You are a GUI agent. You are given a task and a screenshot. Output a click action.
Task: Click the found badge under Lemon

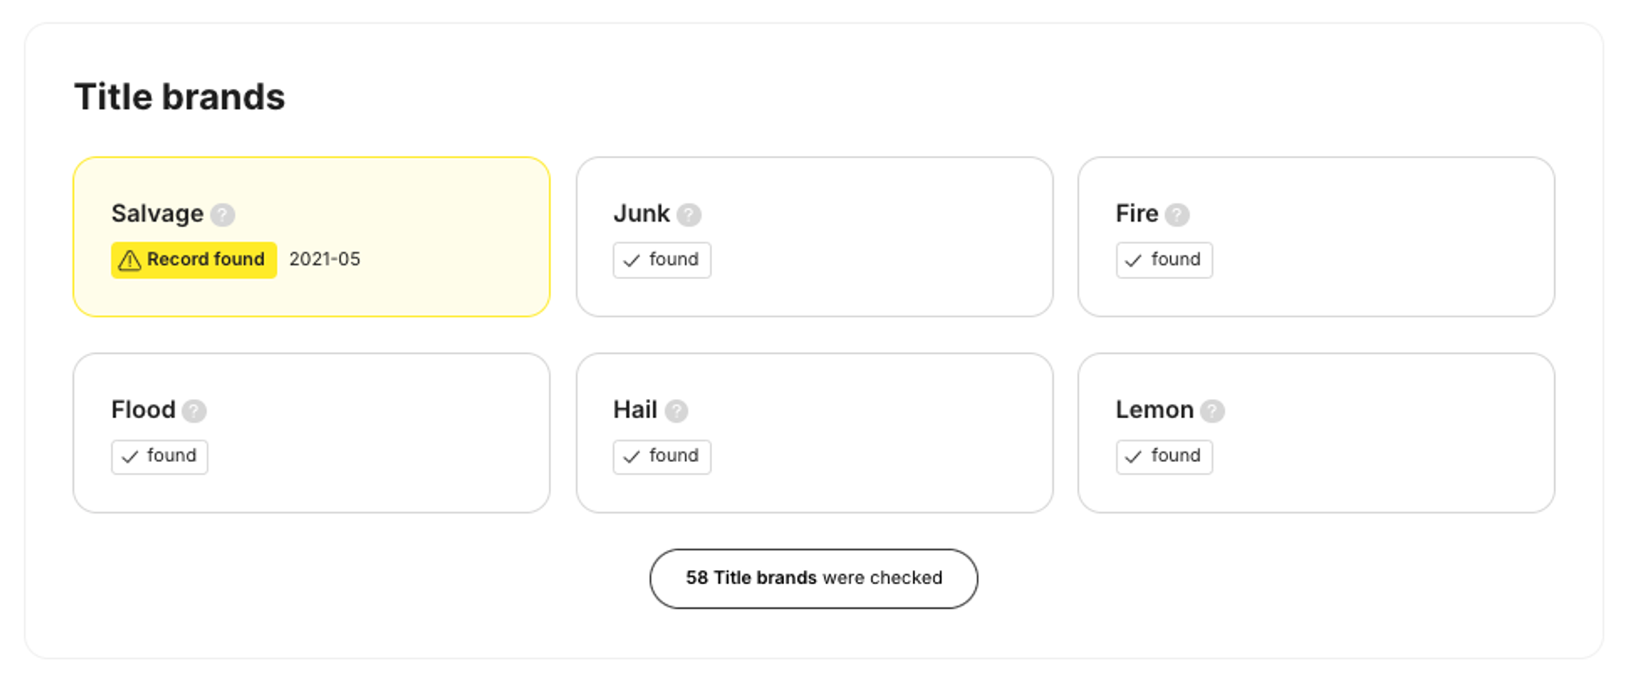click(1164, 457)
